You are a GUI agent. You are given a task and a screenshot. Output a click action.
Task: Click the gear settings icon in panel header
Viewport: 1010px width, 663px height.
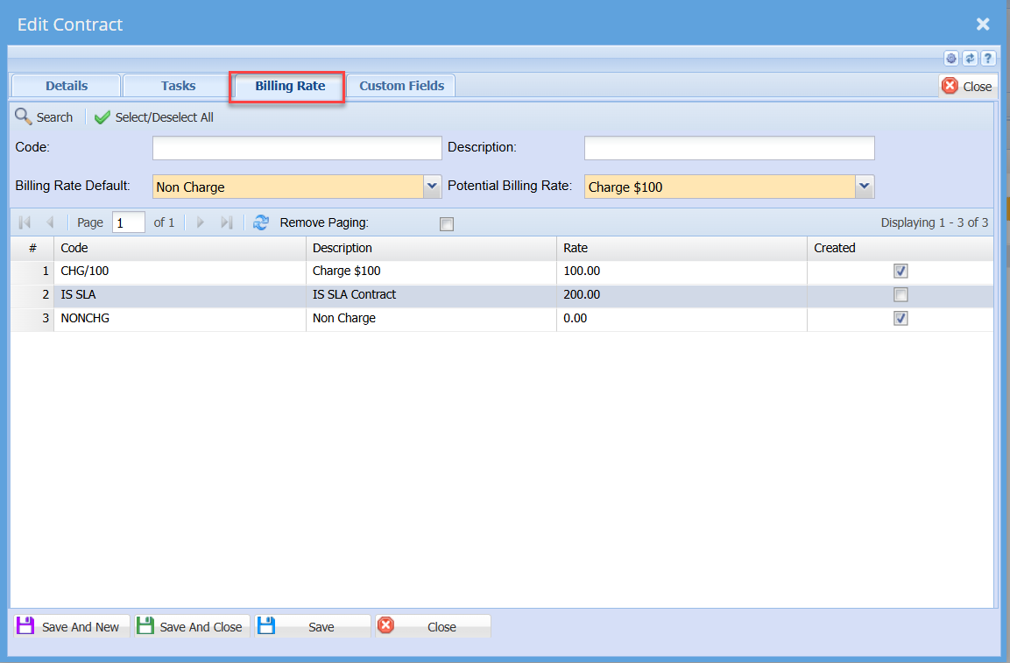click(x=951, y=59)
